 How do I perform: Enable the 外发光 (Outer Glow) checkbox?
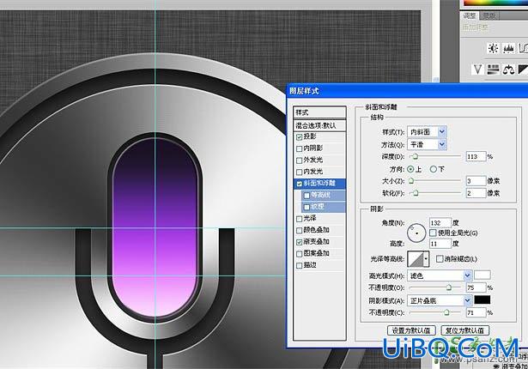tap(299, 160)
